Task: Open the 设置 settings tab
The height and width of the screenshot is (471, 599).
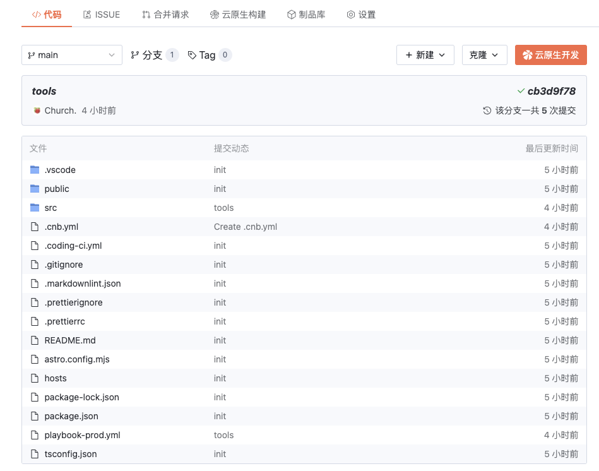Action: coord(360,15)
